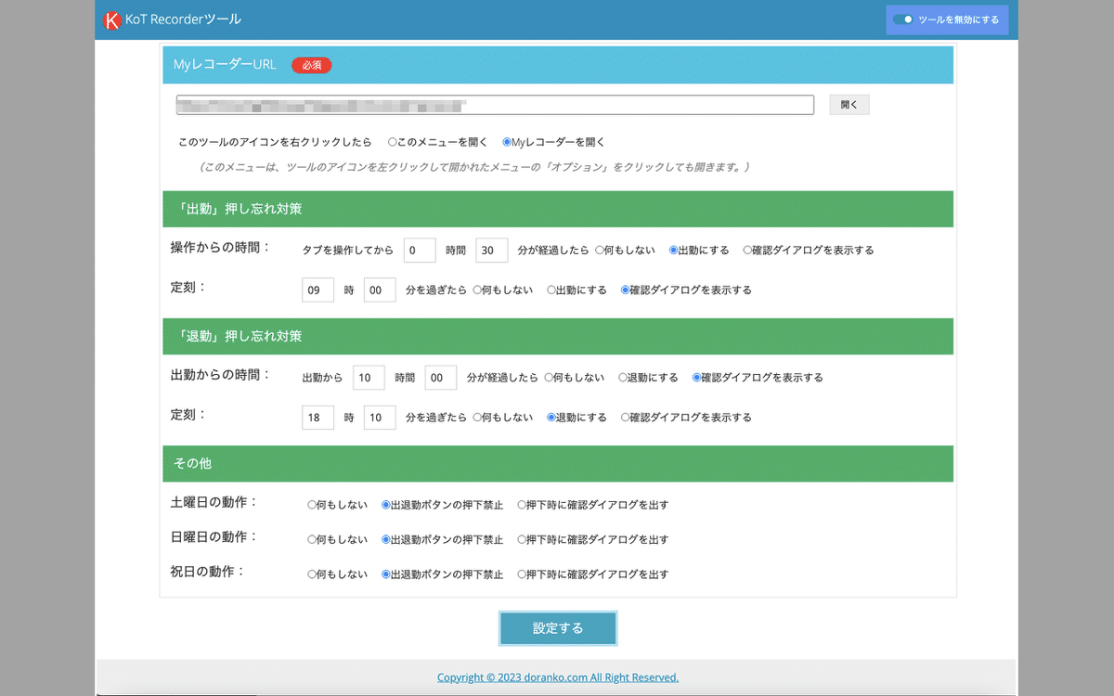Select 出退勤ボタンの押下禁止 for 日曜日の動作

tap(386, 540)
